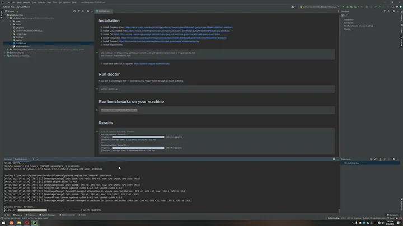Screen dimensions: 403x226
Task: Open the Install Zlib link
Action: [167, 34]
